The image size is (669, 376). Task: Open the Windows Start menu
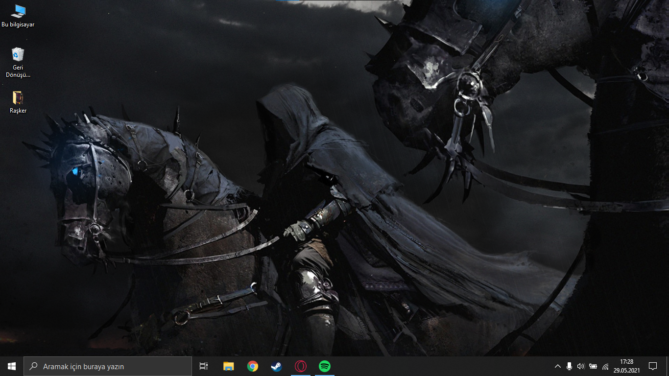12,366
